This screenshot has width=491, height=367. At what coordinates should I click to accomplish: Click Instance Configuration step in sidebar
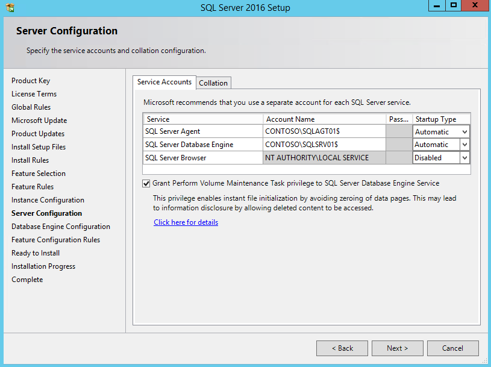(x=48, y=200)
